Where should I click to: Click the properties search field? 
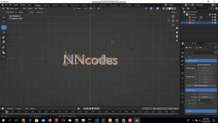tap(199, 43)
